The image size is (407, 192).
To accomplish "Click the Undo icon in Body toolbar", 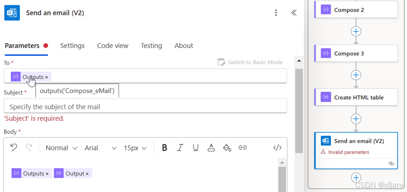I will pyautogui.click(x=14, y=148).
